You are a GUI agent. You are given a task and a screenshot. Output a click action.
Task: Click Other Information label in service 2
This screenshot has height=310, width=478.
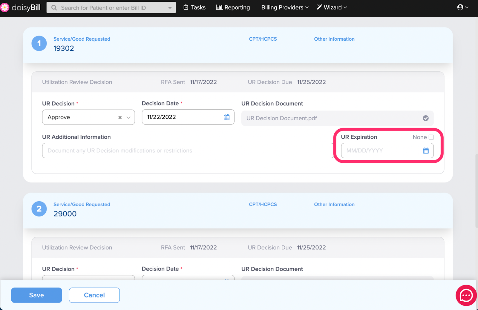334,204
